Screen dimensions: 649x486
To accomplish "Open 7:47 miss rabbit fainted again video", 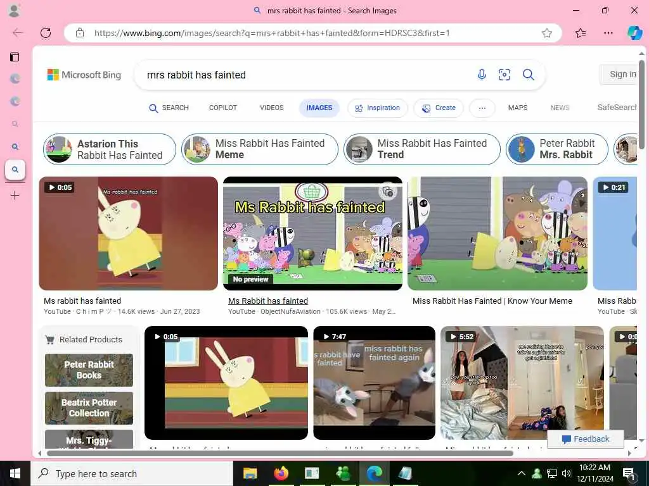I will (374, 383).
